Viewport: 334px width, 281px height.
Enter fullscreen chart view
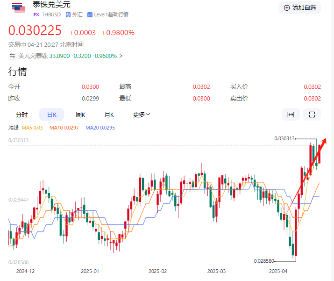(x=312, y=115)
